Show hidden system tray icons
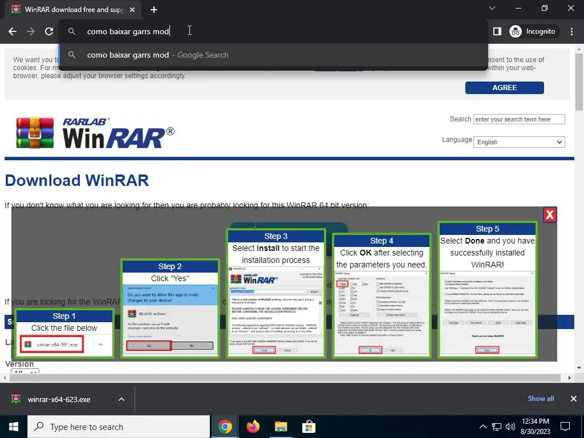This screenshot has height=438, width=584. (x=482, y=427)
